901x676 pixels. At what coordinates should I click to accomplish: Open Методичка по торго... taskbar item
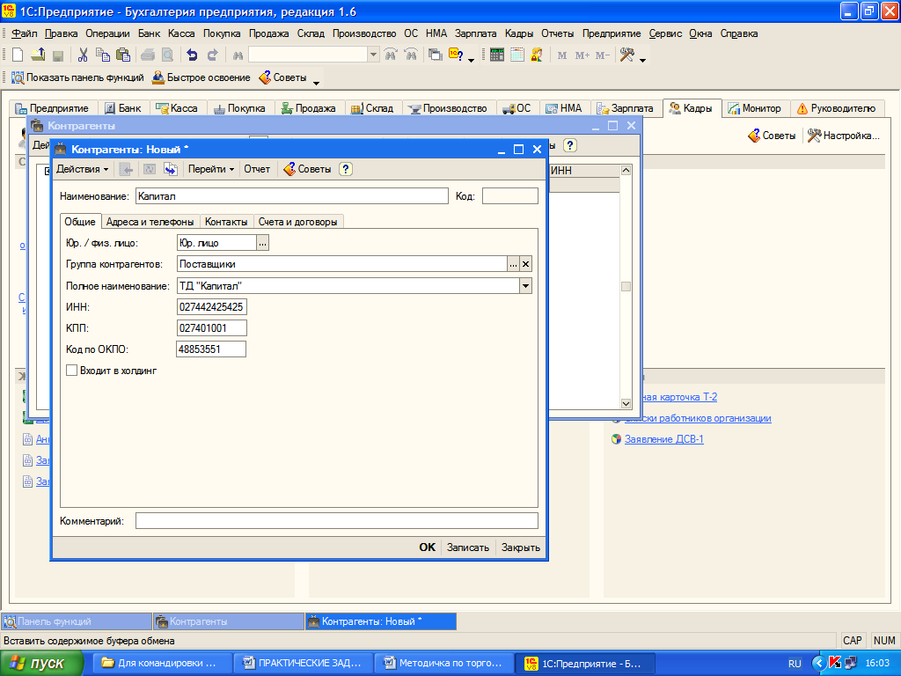tap(443, 664)
